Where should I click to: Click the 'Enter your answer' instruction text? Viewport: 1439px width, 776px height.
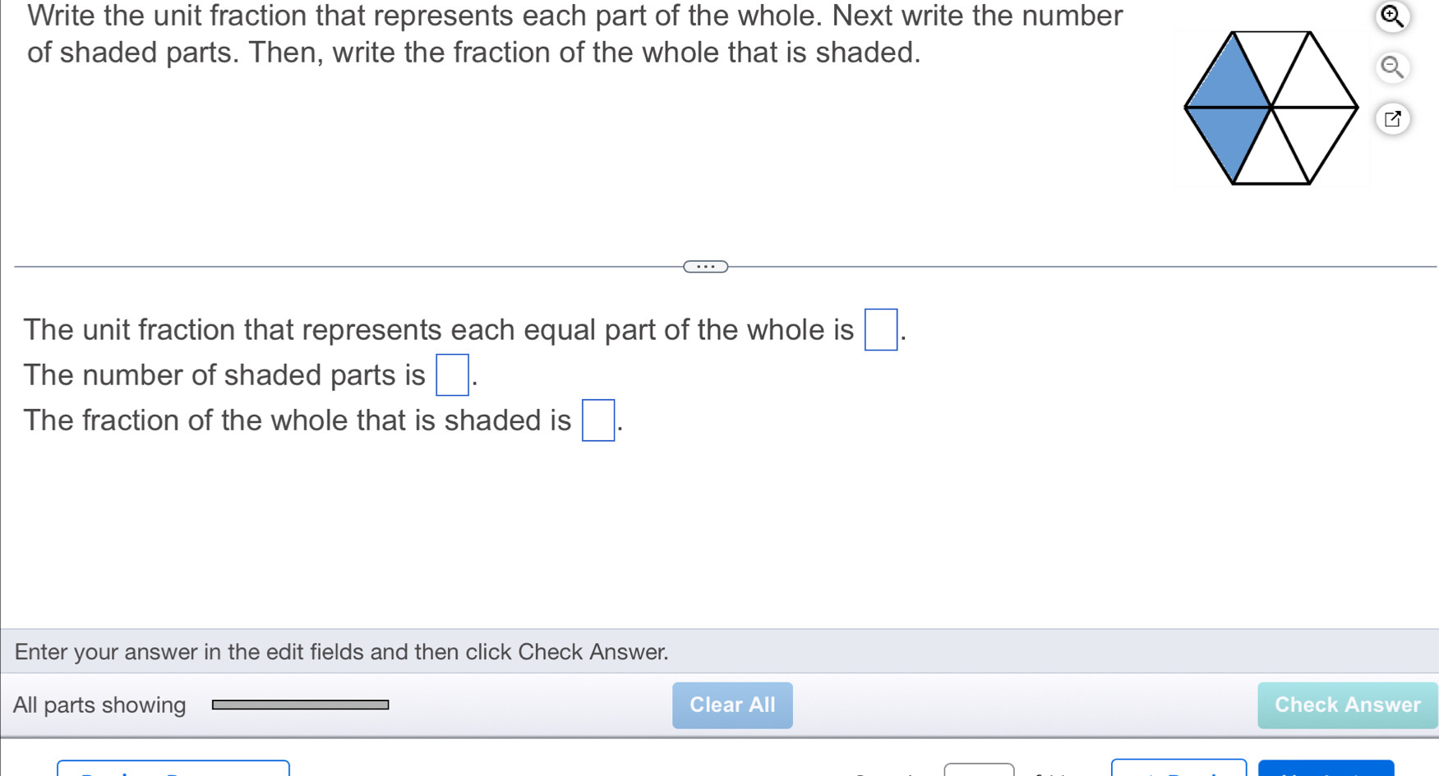point(342,652)
